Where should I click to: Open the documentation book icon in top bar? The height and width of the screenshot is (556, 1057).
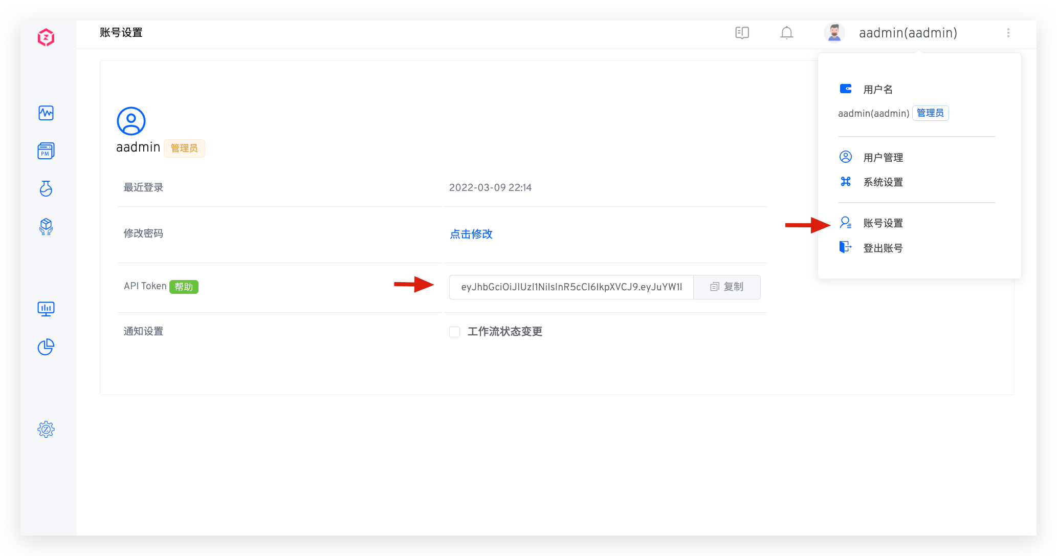tap(742, 33)
